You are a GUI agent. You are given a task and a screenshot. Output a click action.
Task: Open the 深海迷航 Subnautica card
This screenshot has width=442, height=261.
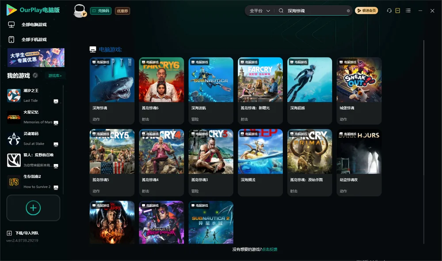pos(211,91)
